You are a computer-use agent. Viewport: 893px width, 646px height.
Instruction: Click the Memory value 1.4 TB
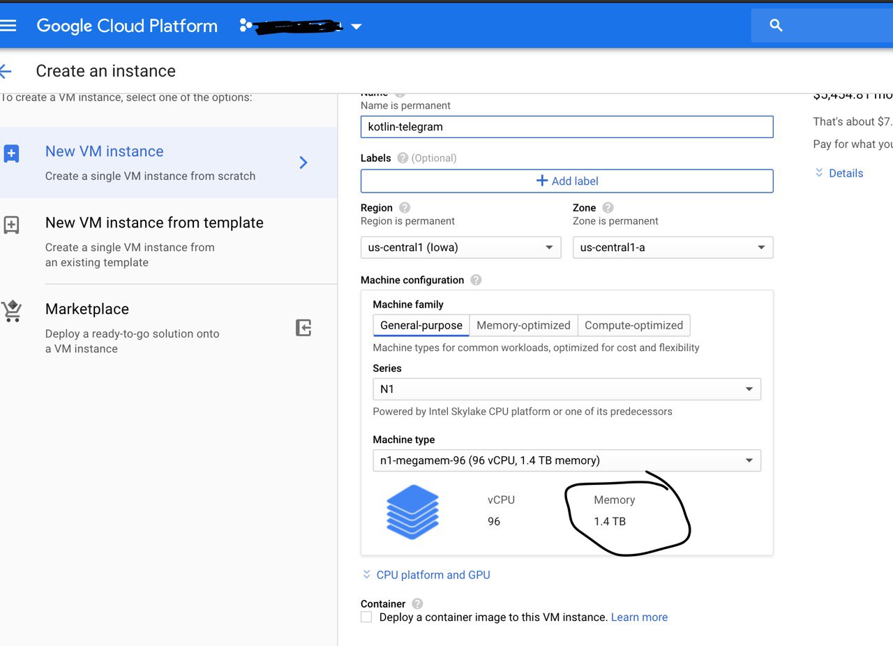click(x=610, y=521)
